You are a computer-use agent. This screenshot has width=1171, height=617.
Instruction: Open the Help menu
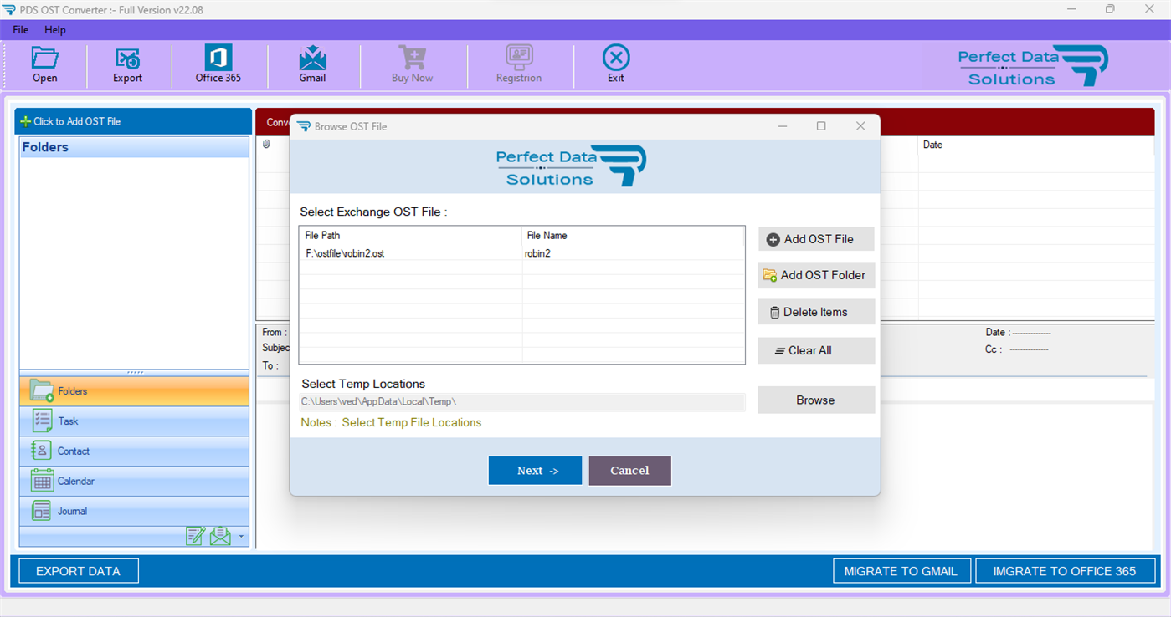coord(55,29)
